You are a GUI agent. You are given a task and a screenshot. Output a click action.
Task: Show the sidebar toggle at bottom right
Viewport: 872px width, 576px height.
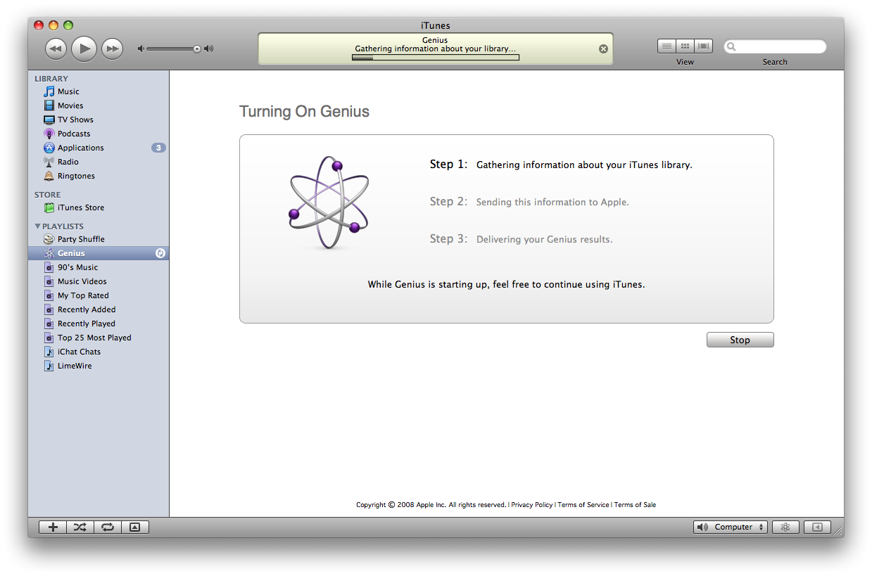(817, 527)
